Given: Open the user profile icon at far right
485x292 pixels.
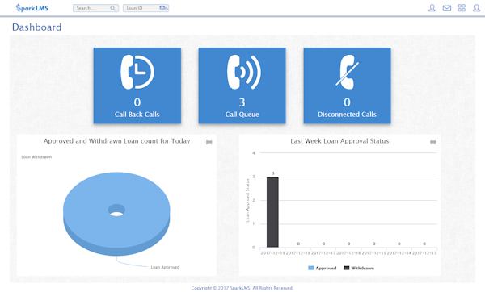Looking at the screenshot, I should coord(476,8).
